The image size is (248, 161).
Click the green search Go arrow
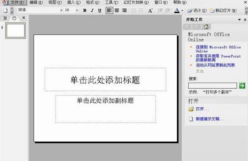[242, 86]
